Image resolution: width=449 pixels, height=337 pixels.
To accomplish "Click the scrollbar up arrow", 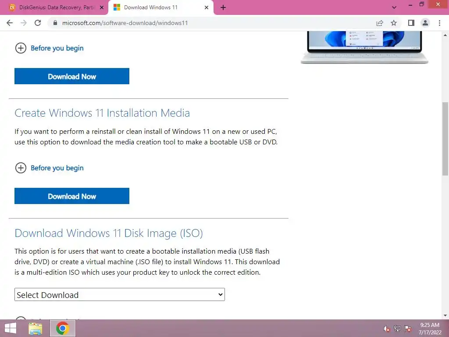I will (x=445, y=35).
